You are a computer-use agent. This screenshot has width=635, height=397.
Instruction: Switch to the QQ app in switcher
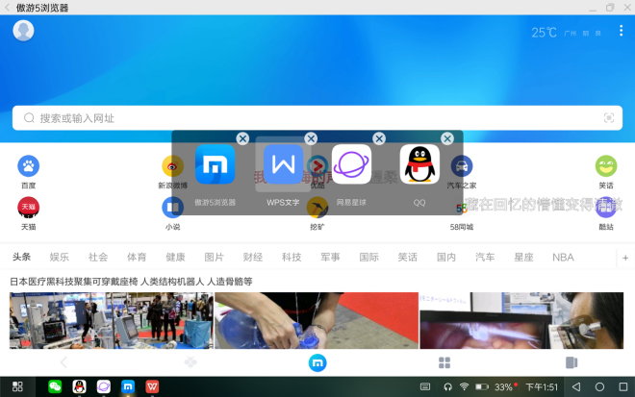tap(419, 165)
